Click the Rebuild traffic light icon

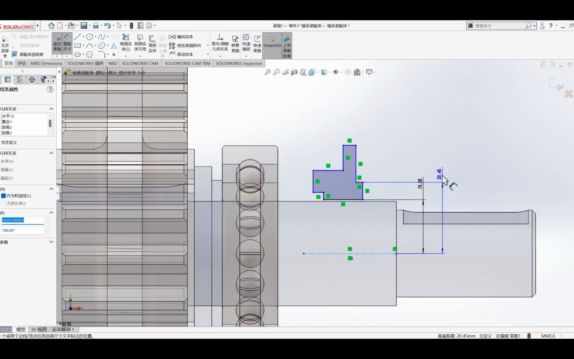click(x=132, y=26)
